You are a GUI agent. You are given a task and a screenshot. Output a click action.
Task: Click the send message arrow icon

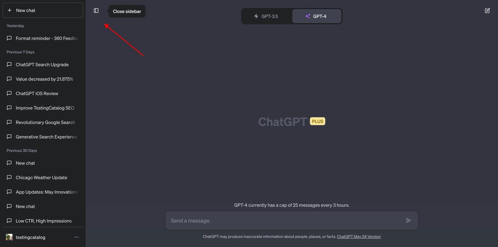point(409,221)
